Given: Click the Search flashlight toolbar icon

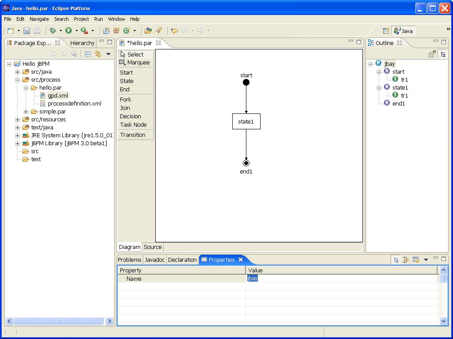Looking at the screenshot, I should [x=158, y=30].
